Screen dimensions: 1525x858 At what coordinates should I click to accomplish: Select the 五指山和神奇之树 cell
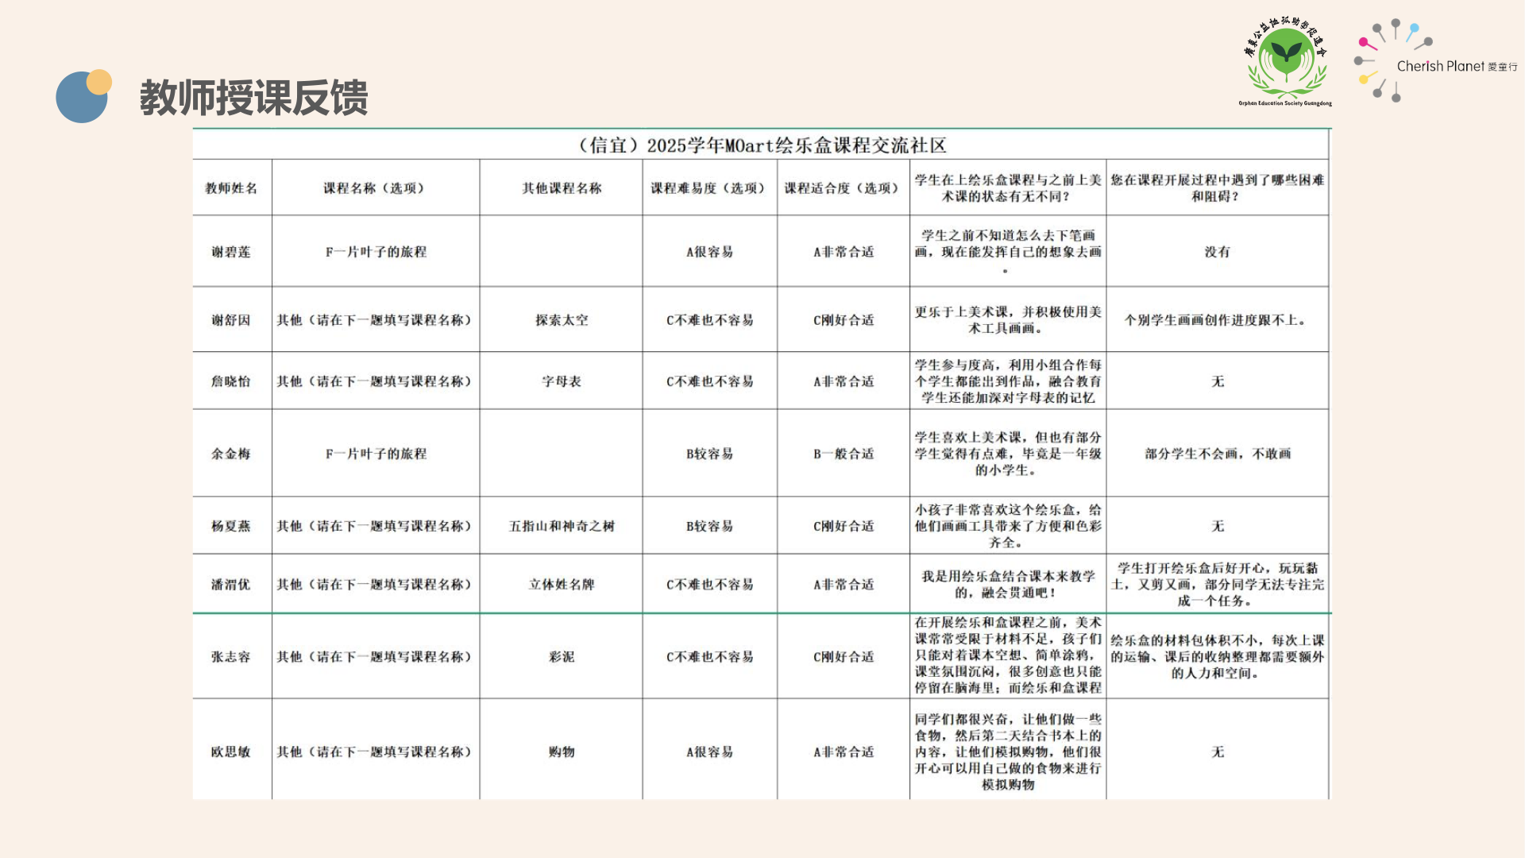pos(561,526)
